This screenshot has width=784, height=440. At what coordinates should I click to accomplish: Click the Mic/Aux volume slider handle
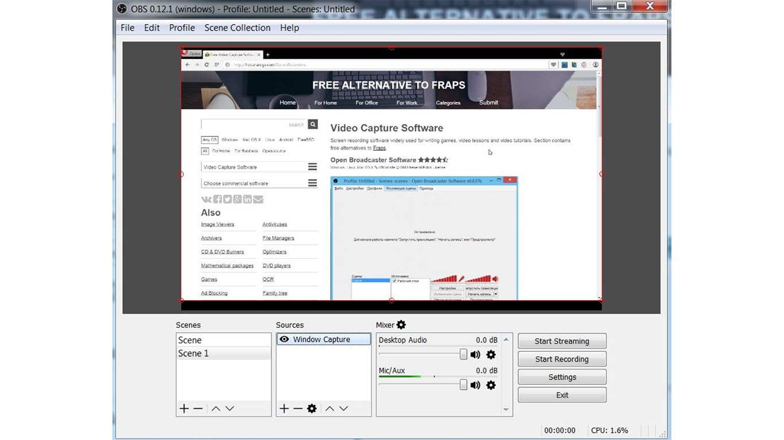(463, 385)
